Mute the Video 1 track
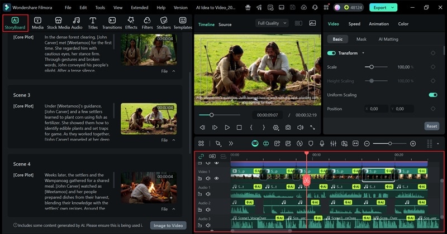The width and height of the screenshot is (447, 234). click(208, 178)
